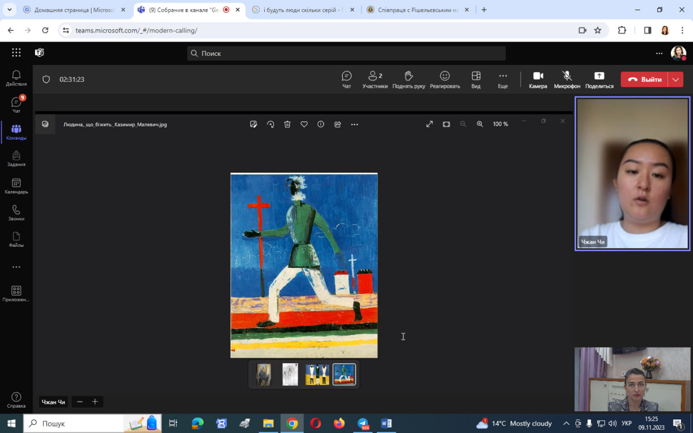Raise hand with Поднять руку button
The height and width of the screenshot is (433, 693).
point(408,79)
